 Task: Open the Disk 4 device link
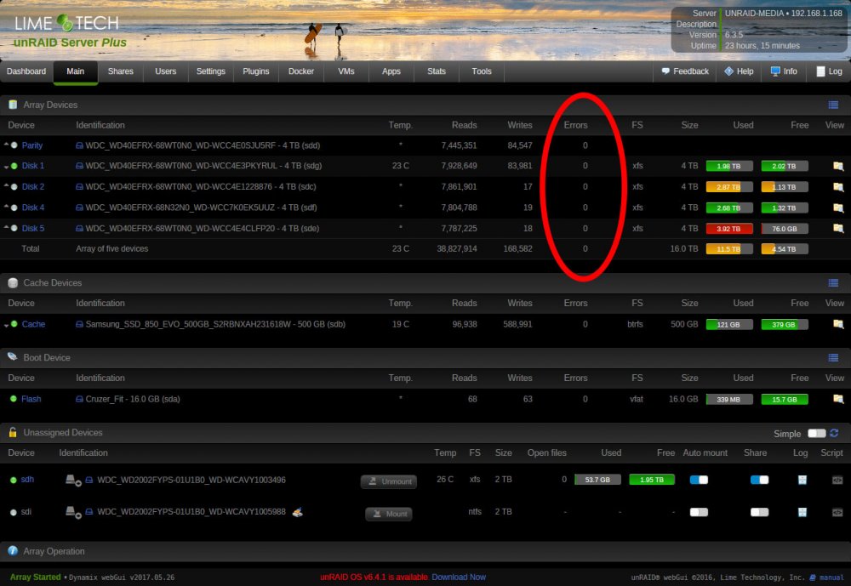pos(33,208)
